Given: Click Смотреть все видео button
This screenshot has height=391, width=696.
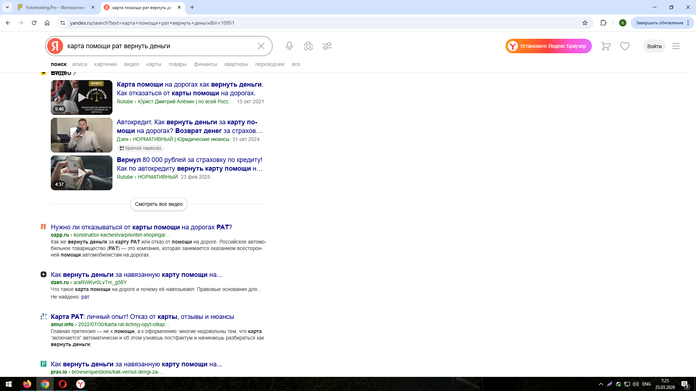Looking at the screenshot, I should pyautogui.click(x=159, y=204).
